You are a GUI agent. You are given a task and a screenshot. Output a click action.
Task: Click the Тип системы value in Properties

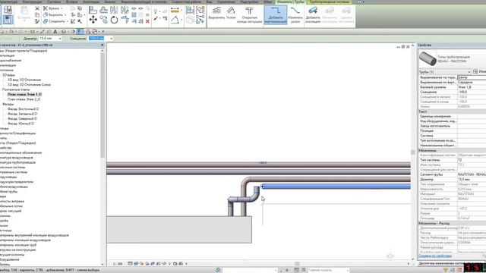pos(472,160)
